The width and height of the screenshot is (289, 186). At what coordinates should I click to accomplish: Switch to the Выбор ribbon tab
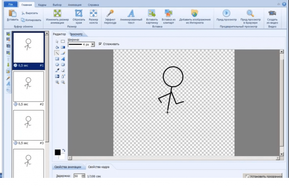(x=57, y=5)
